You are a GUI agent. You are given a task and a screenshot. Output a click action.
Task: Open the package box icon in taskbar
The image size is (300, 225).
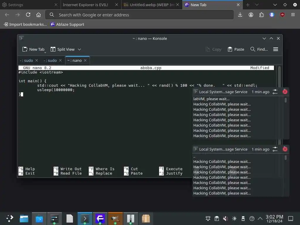click(146, 219)
